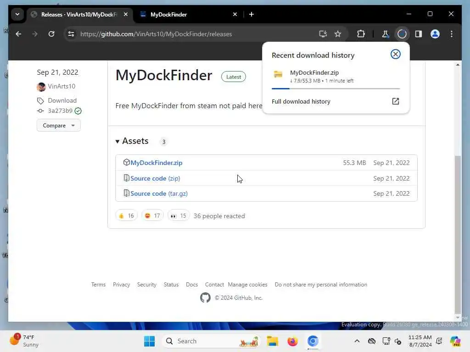The image size is (470, 352).
Task: Click the forward navigation arrow
Action: pos(35,34)
